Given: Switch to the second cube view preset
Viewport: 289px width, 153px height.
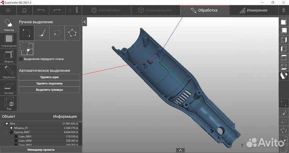Looking at the screenshot, I should click(284, 30).
